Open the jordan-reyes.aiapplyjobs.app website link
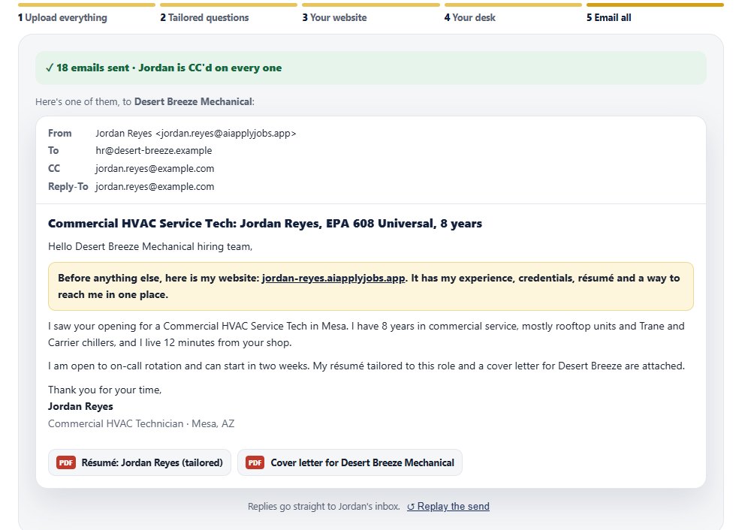742x530 pixels. click(x=333, y=279)
